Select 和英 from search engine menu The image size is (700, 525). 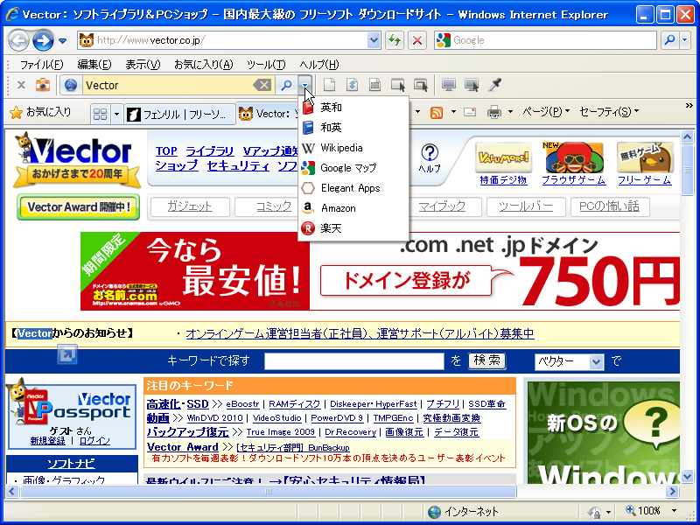(353, 128)
